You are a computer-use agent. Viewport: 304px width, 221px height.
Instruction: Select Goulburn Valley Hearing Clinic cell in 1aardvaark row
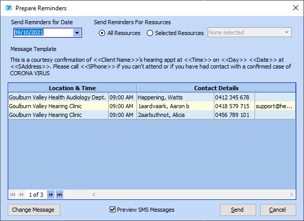(58, 106)
